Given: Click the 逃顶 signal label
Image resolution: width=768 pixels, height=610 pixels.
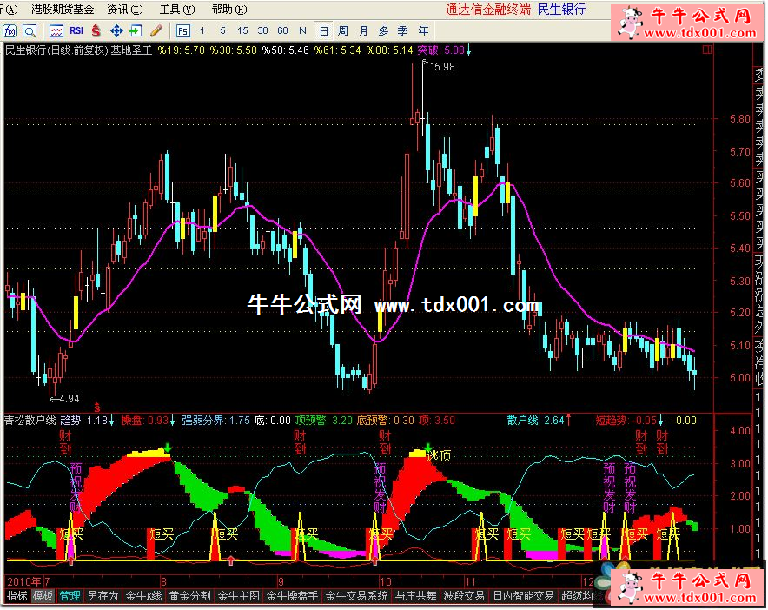Looking at the screenshot, I should coord(440,455).
